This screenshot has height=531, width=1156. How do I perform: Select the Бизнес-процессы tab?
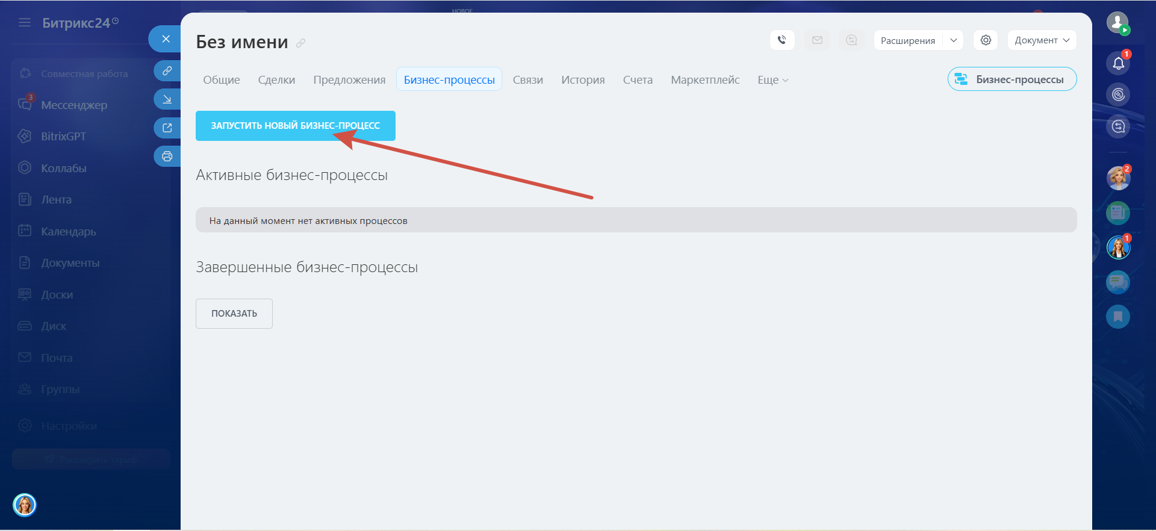click(449, 79)
